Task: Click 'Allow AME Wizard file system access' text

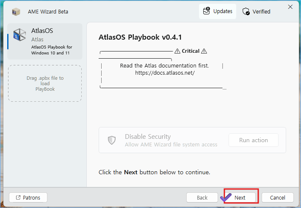Action: coord(171,144)
